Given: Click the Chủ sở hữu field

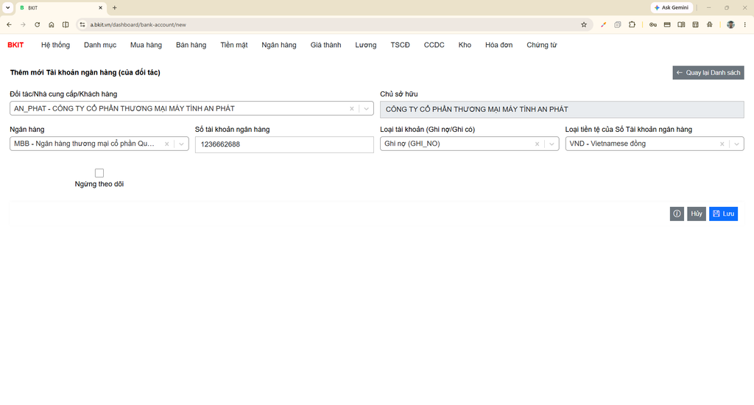Looking at the screenshot, I should coord(562,109).
